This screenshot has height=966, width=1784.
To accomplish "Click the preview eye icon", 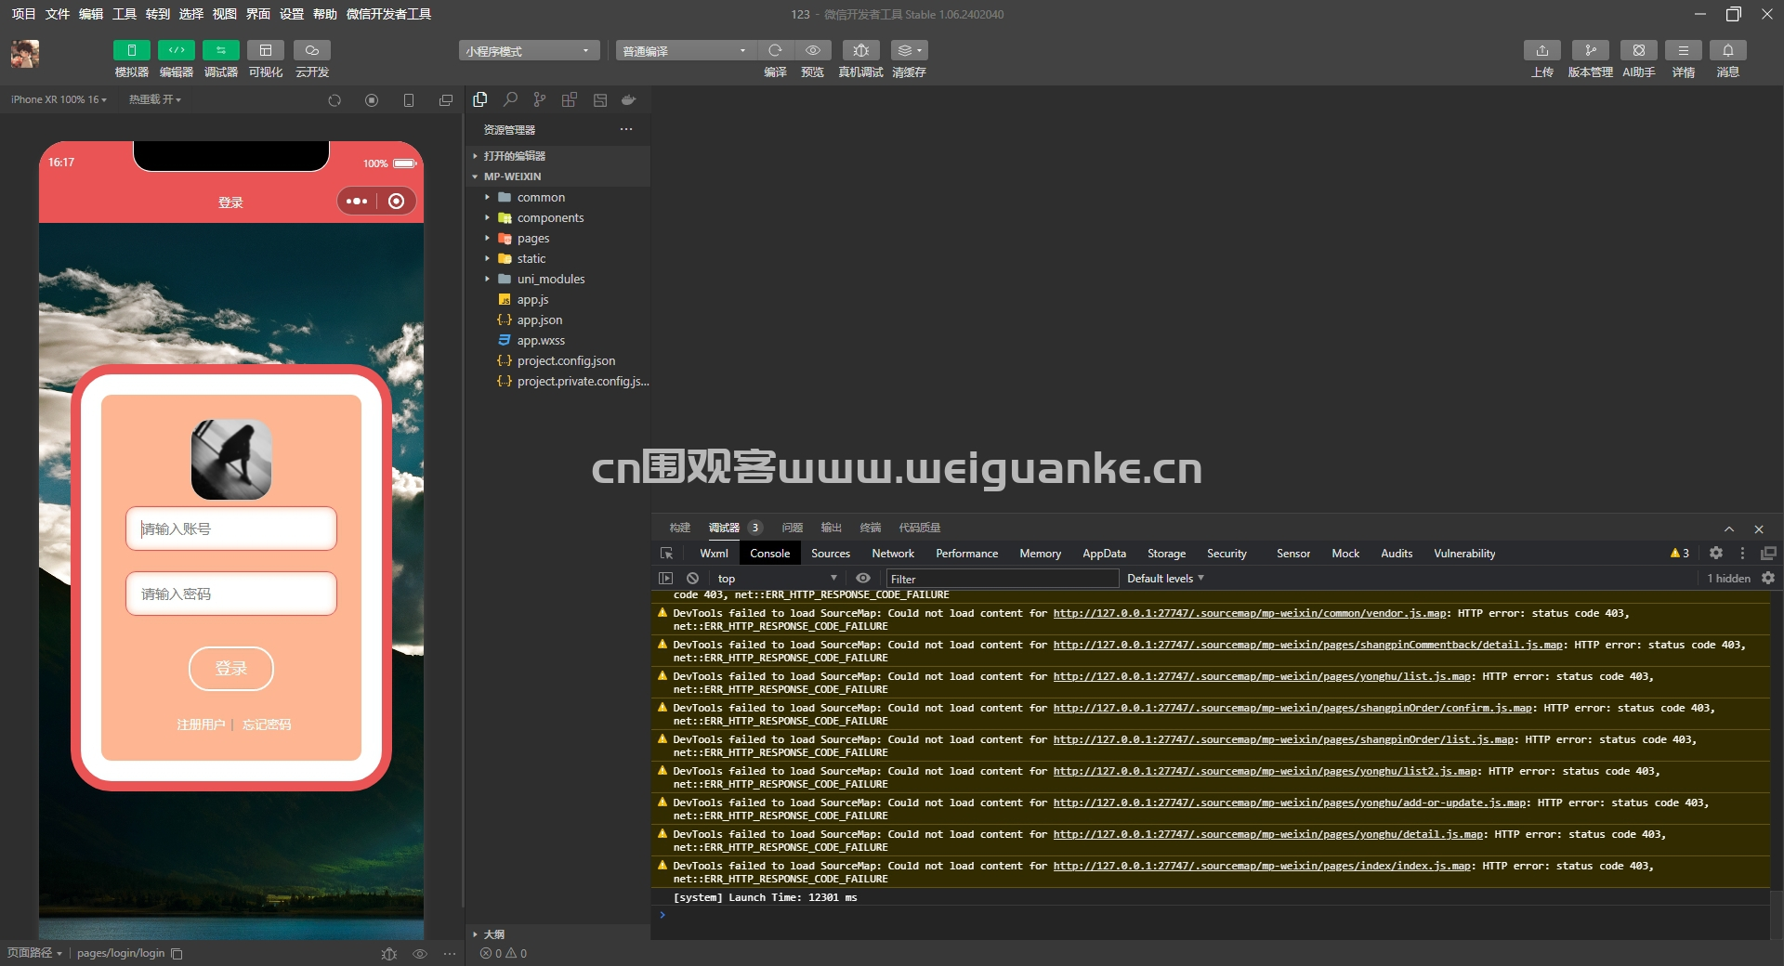I will click(x=813, y=50).
